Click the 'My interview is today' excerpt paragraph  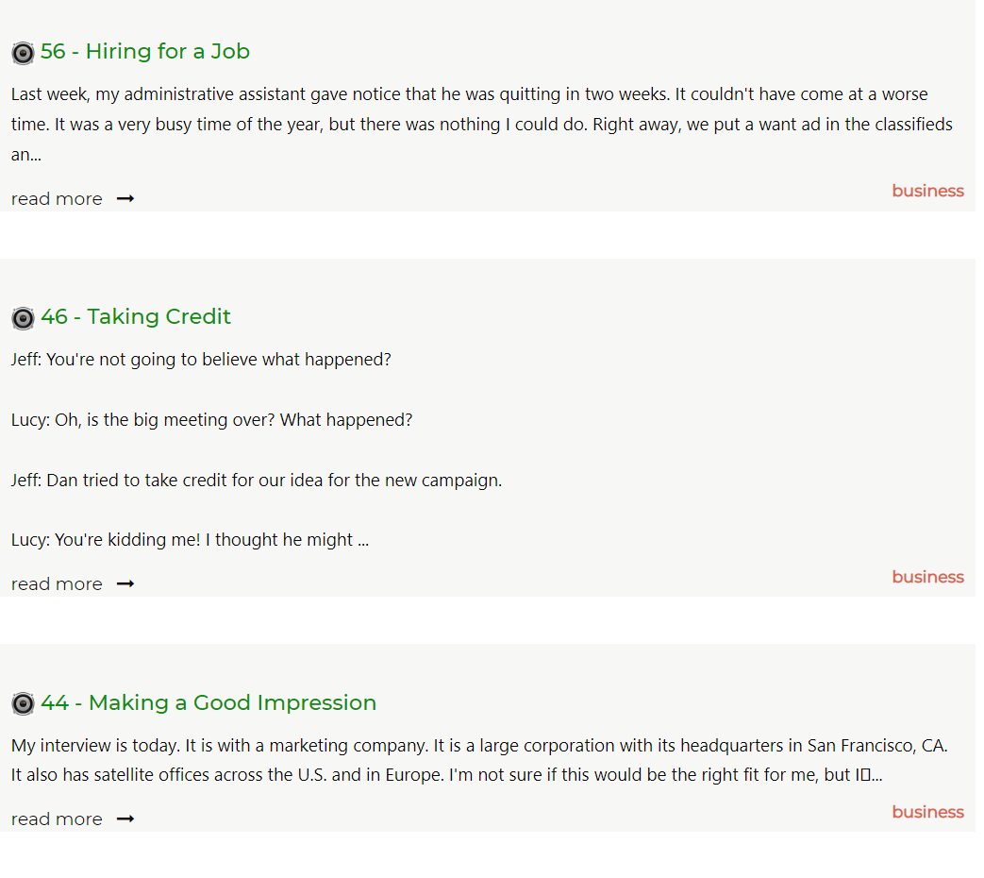pos(479,761)
